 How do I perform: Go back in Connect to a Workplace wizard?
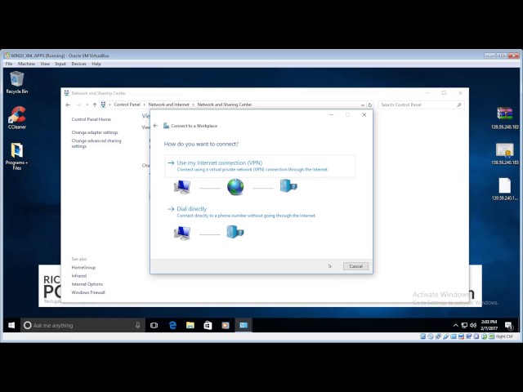tap(155, 126)
